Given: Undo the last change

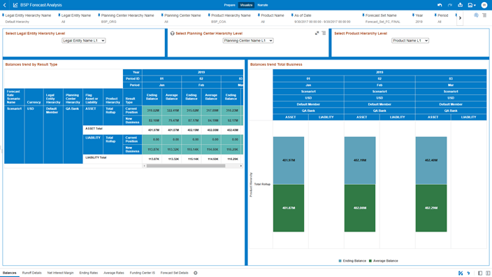Looking at the screenshot, I should [x=440, y=5].
